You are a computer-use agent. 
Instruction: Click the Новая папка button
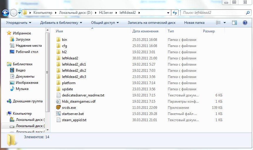tap(194, 23)
